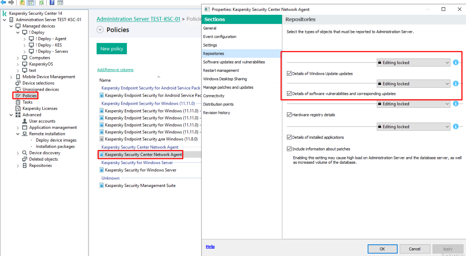Click the Kaspersky Security Center 14 logo icon

(x=5, y=13)
